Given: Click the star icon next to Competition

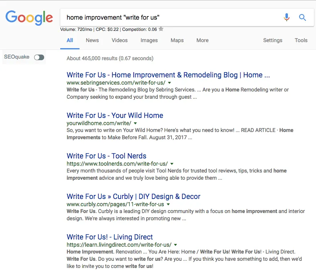Looking at the screenshot, I should [x=161, y=29].
